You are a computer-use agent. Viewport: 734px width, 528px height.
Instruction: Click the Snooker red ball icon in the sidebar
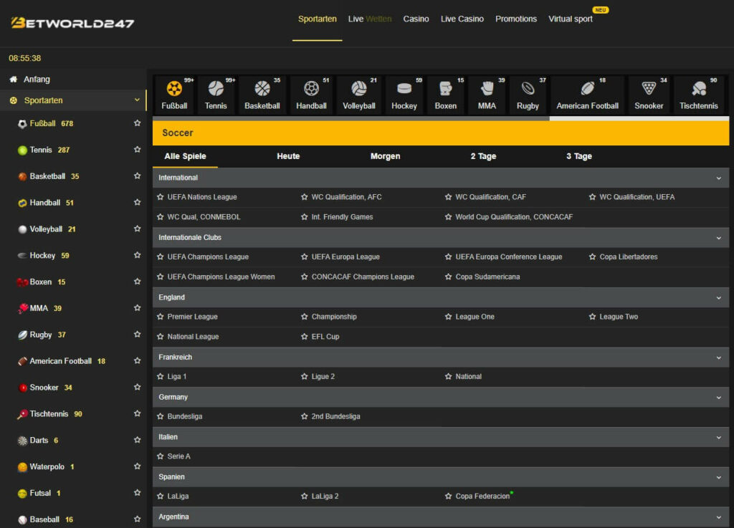[22, 388]
